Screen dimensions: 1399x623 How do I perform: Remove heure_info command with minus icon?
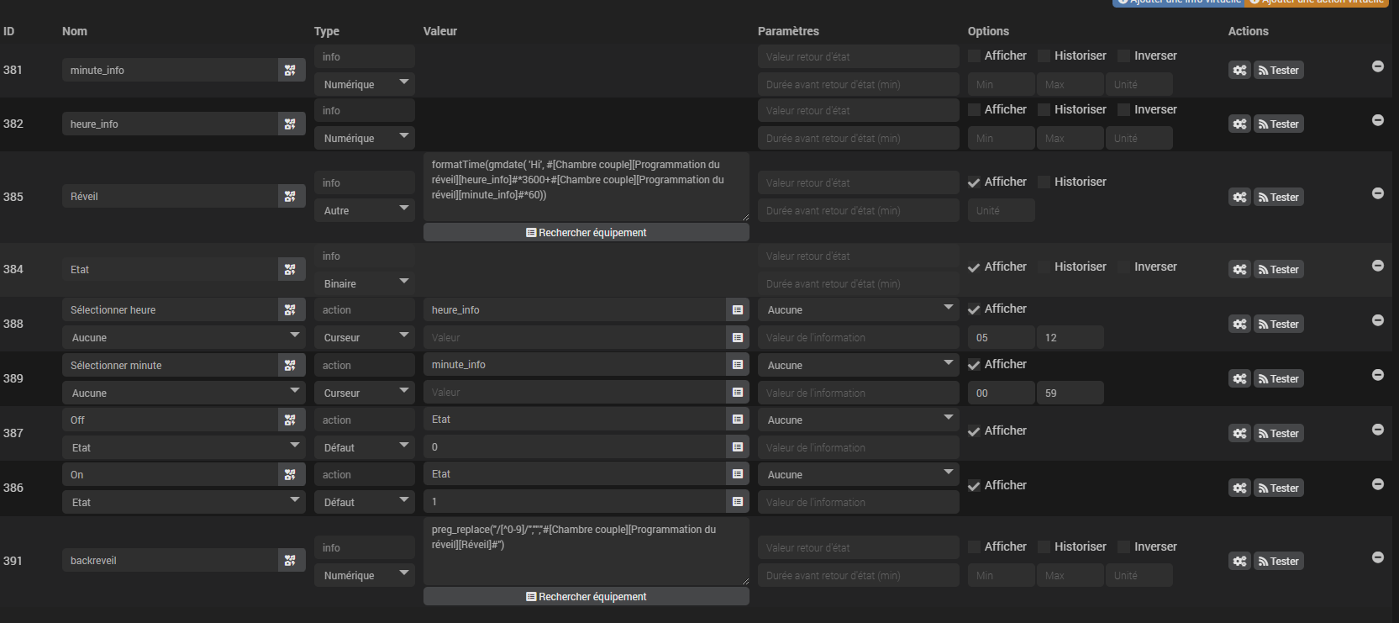(1378, 120)
